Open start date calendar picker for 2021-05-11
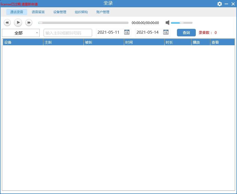The image size is (237, 194). [127, 32]
